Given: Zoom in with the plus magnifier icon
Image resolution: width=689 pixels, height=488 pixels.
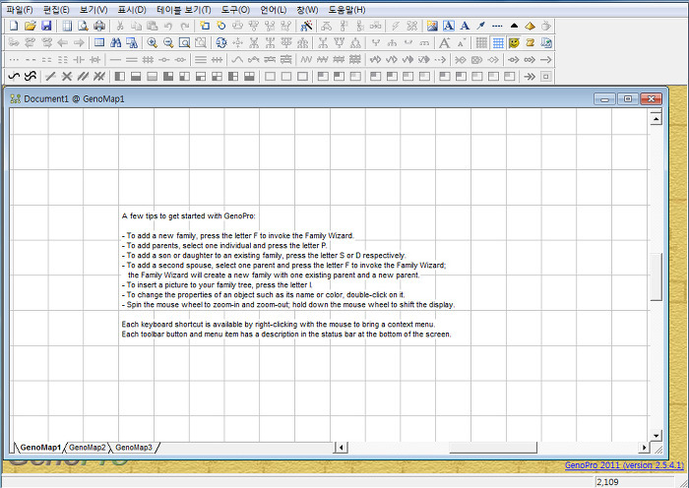Looking at the screenshot, I should [152, 42].
